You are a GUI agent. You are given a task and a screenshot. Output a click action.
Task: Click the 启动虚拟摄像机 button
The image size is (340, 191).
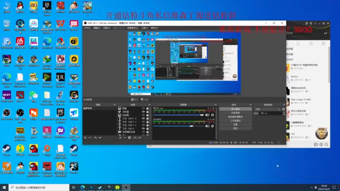pyautogui.click(x=235, y=117)
